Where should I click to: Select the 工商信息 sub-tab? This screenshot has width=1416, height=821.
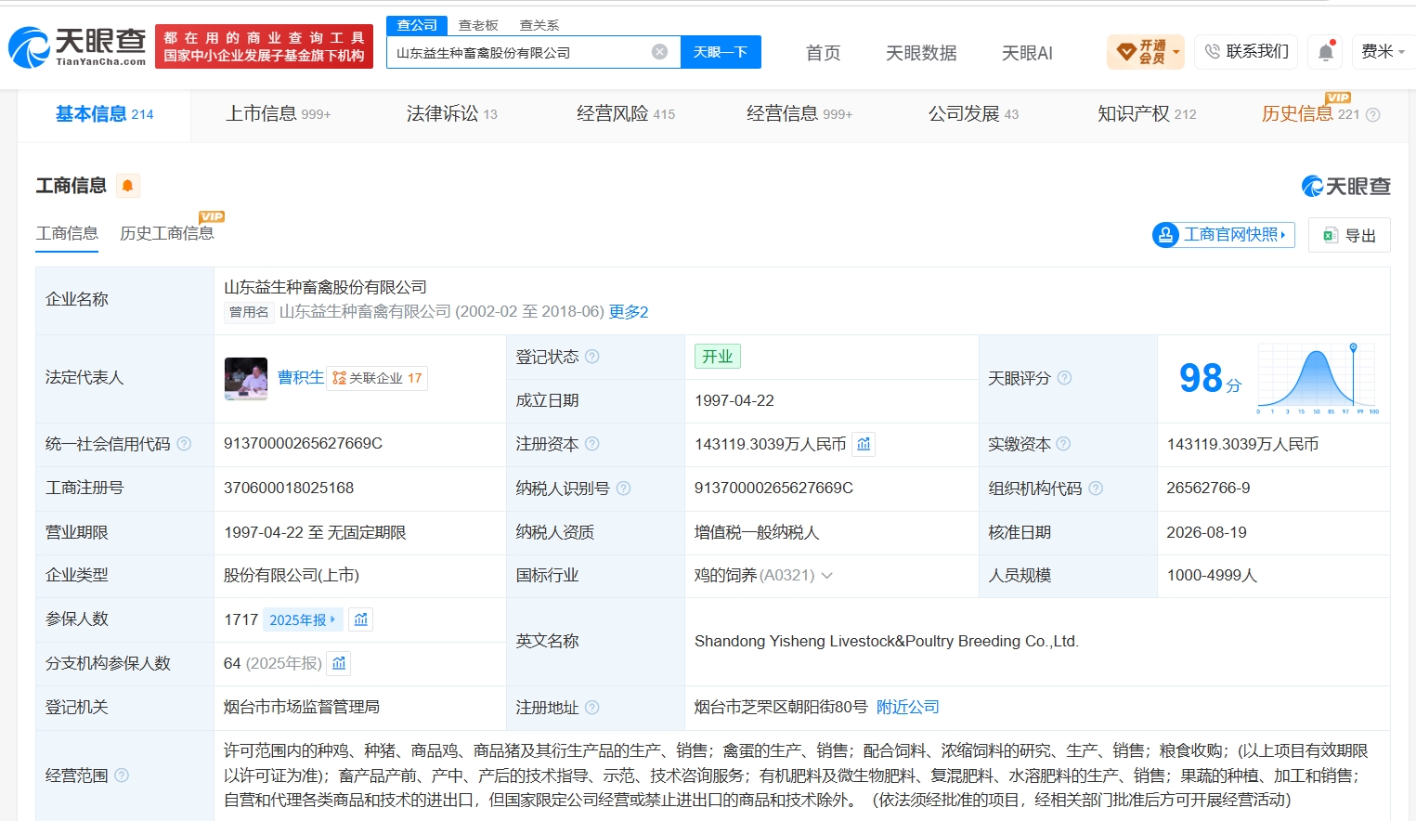click(67, 233)
